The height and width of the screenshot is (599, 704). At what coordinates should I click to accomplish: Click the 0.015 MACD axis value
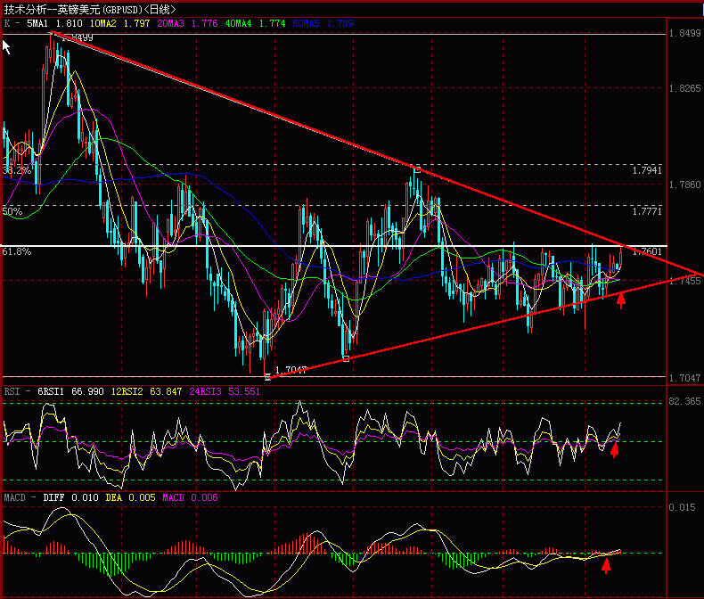tap(682, 507)
